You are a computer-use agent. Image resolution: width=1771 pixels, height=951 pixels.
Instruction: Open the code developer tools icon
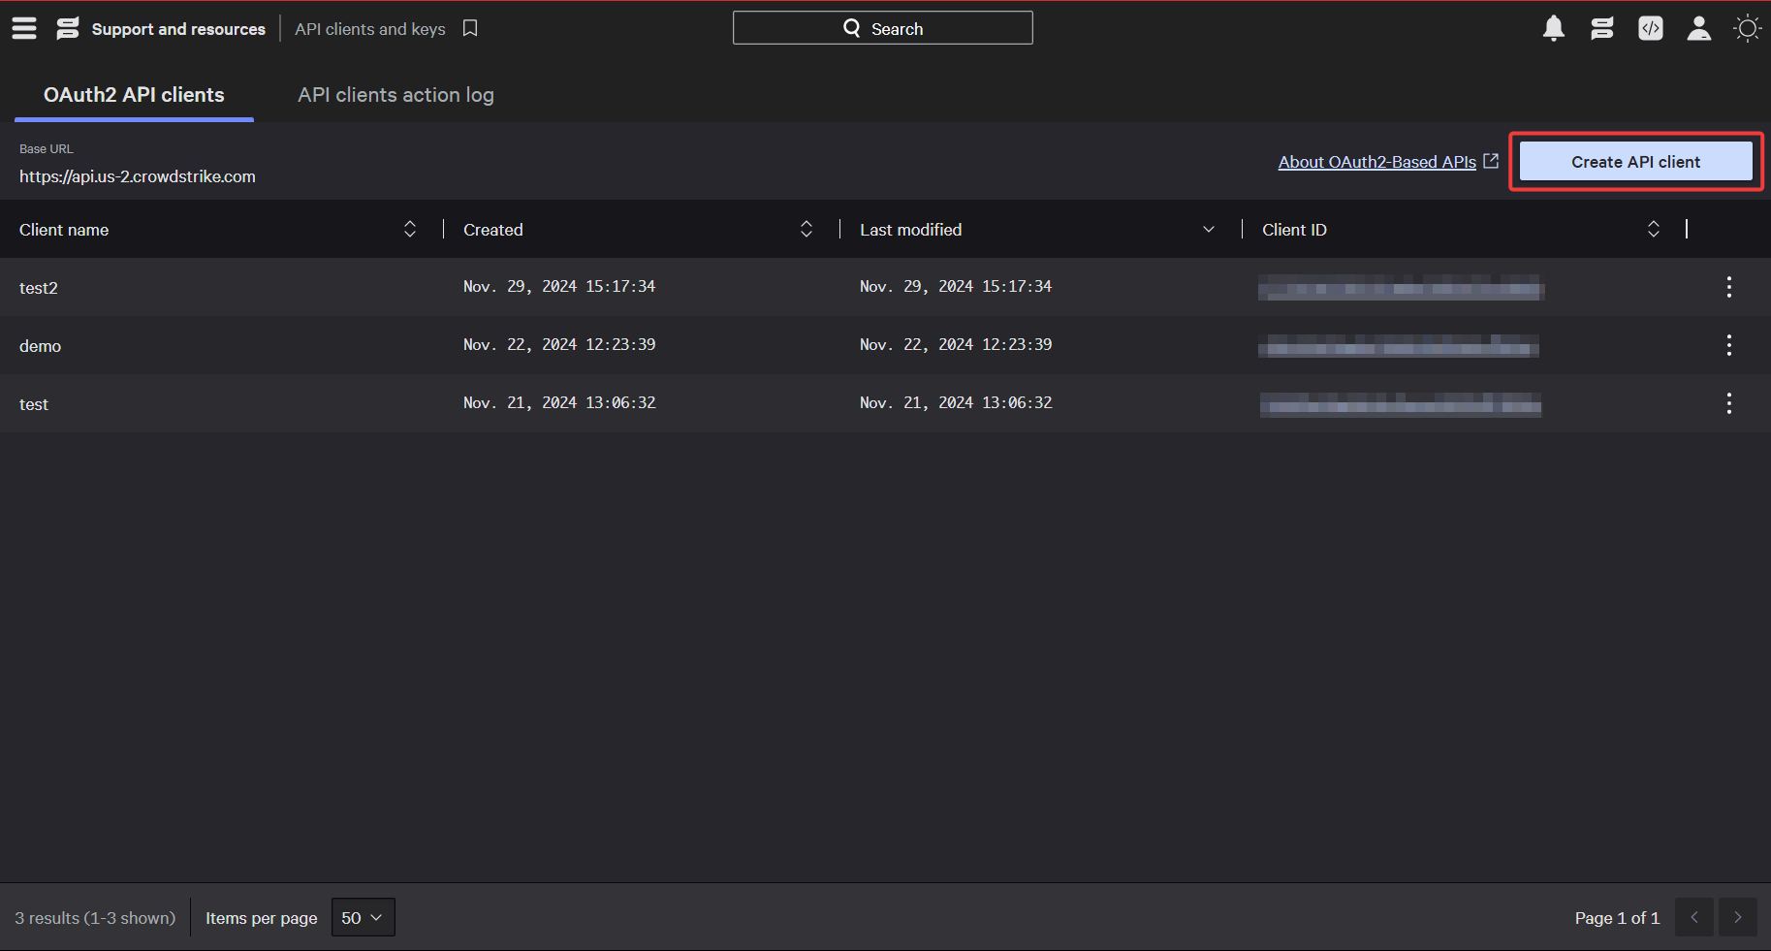pyautogui.click(x=1651, y=29)
